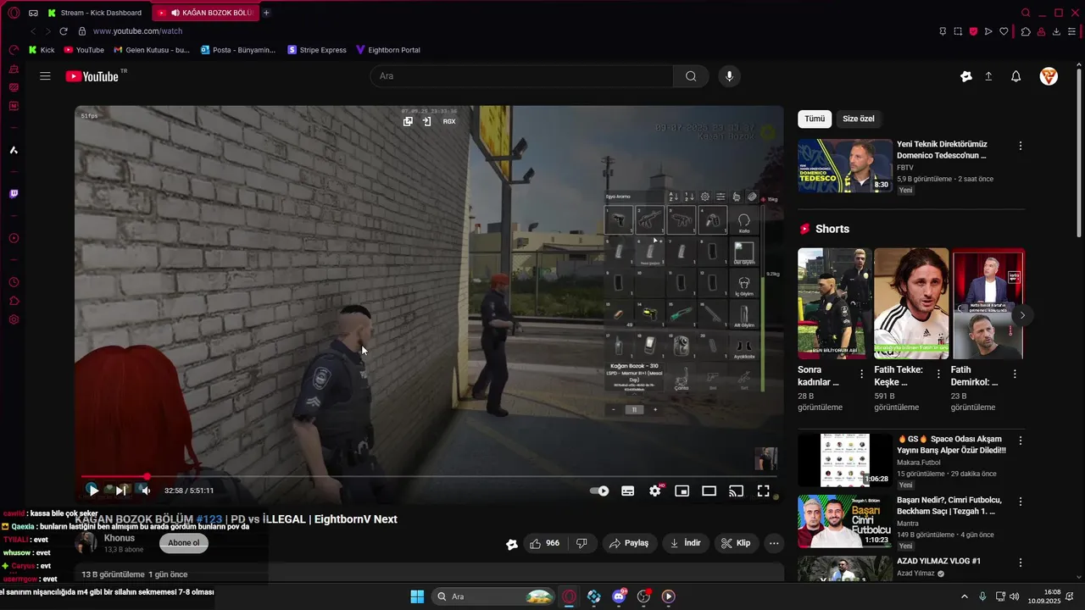Switch to Stream - Kick Dashboard tab
1085x610 pixels.
click(x=95, y=13)
